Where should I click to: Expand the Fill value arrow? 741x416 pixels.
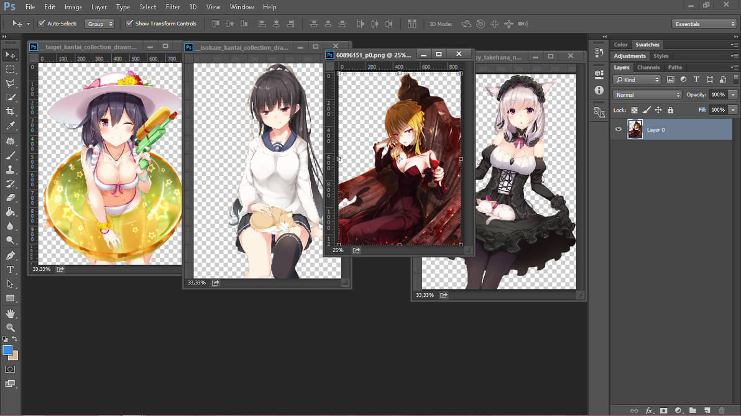click(733, 110)
